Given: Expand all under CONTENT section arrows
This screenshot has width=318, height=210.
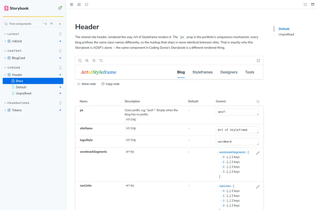Looking at the screenshot, I should tap(60, 51).
